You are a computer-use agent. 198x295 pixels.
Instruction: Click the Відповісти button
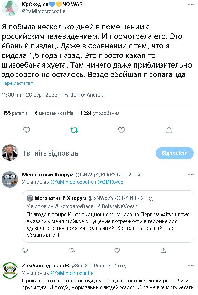pyautogui.click(x=175, y=153)
